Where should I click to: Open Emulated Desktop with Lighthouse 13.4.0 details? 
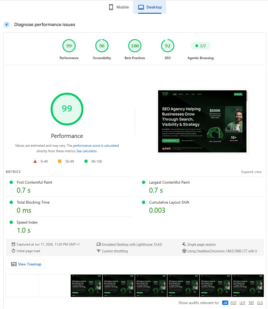point(132,244)
